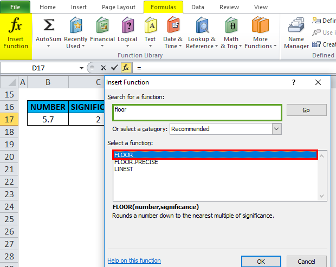Screen dimensions: 336x267
Task: Select column B header
Action: coord(48,82)
